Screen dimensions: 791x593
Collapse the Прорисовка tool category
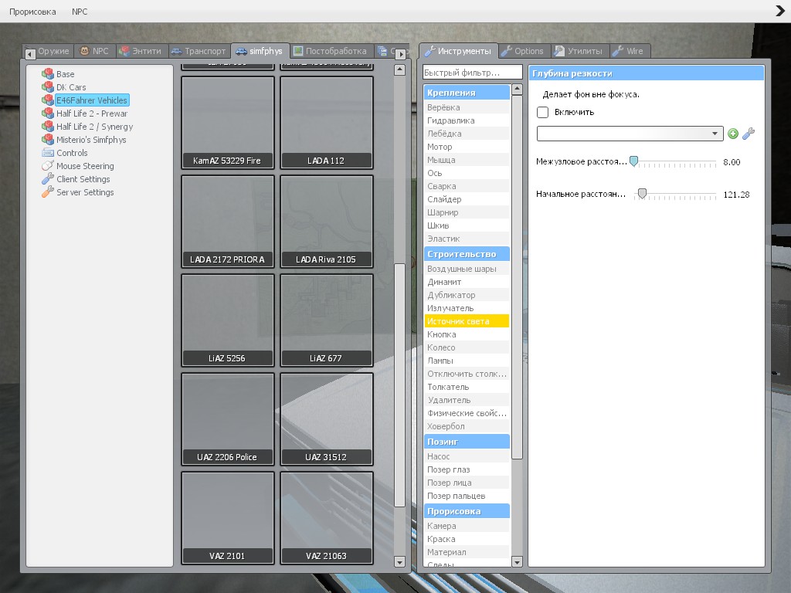[467, 511]
